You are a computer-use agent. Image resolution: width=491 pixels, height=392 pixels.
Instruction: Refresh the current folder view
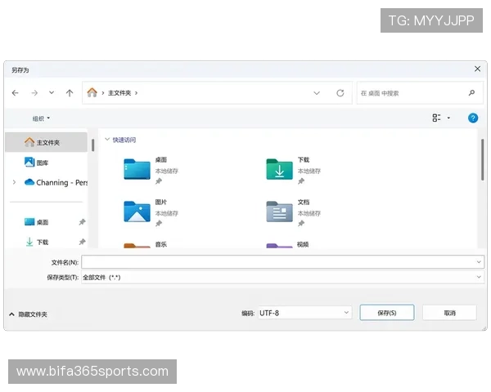tap(340, 93)
